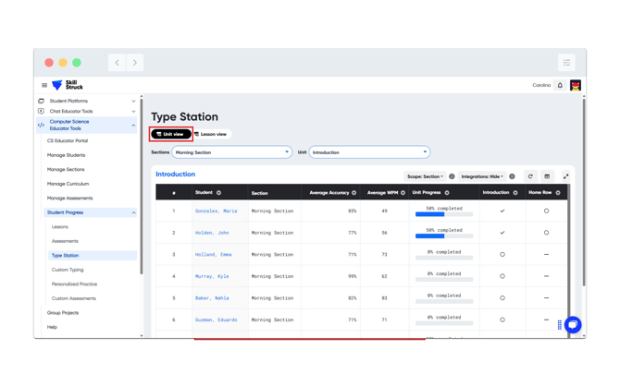The width and height of the screenshot is (620, 386).
Task: Click Introduction checkmark for Holden, John
Action: [502, 233]
